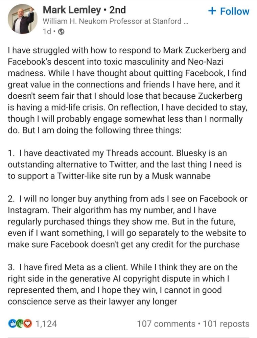The height and width of the screenshot is (338, 257).
Task: Click the 1d post timestamp
Action: [47, 31]
